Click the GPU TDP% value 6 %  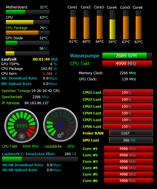click(54, 64)
